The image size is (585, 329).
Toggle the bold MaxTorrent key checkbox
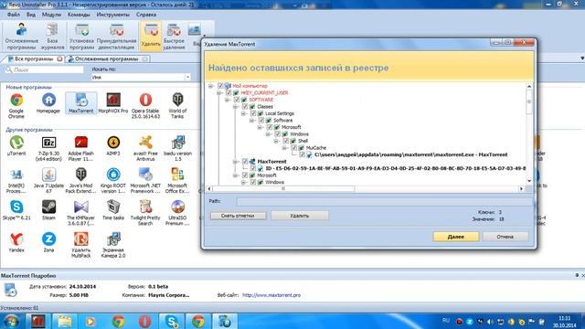click(x=245, y=162)
